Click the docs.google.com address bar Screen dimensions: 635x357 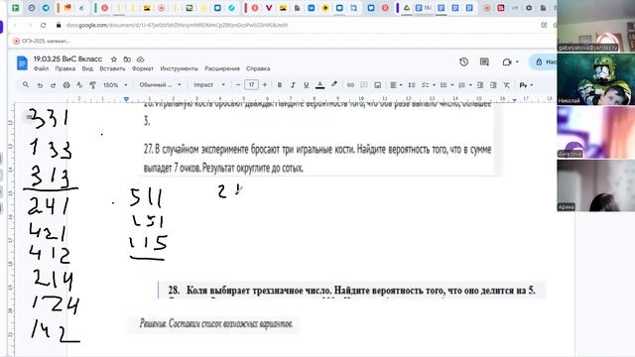click(177, 25)
